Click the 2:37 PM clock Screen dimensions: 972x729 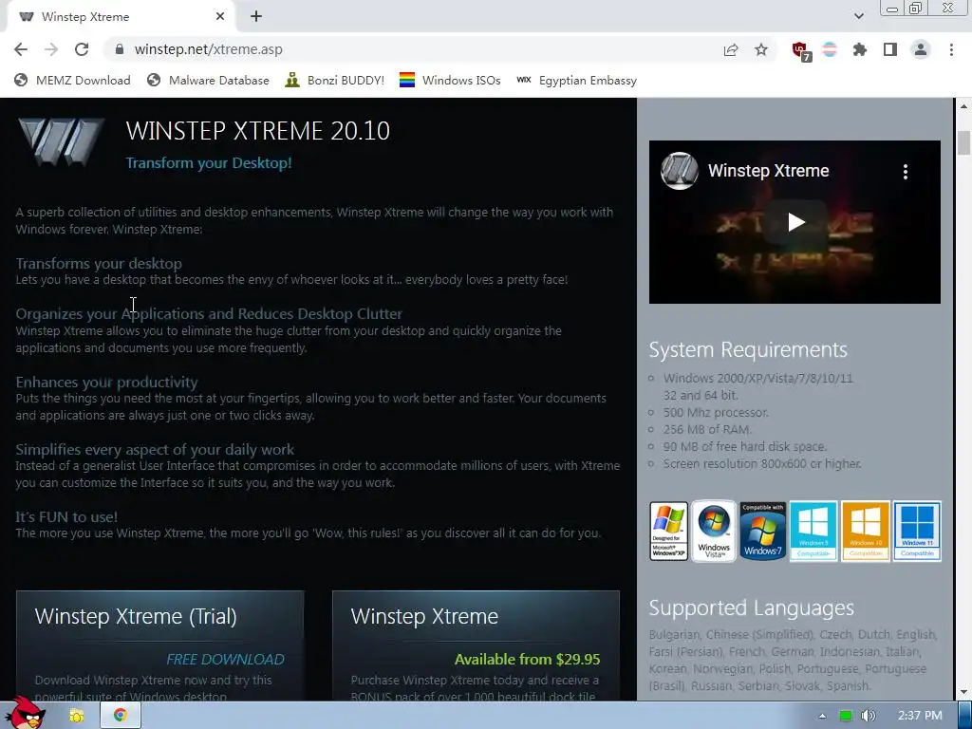click(x=920, y=716)
